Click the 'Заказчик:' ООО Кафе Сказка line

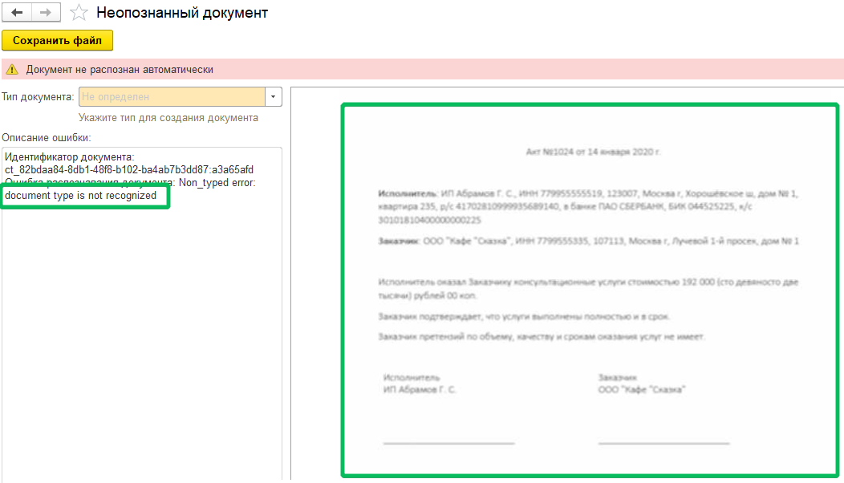coord(588,241)
